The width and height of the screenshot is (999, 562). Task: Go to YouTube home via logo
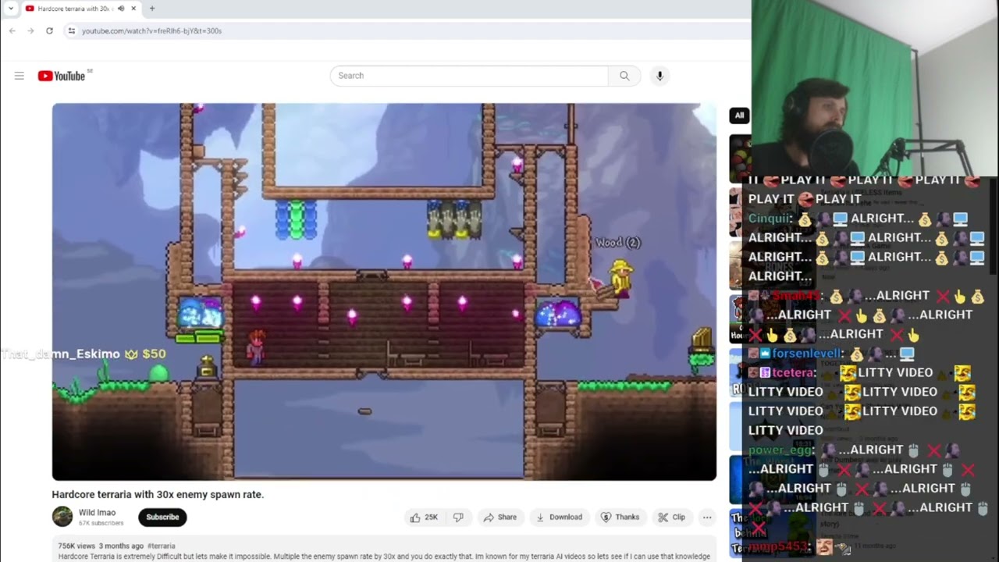[62, 76]
